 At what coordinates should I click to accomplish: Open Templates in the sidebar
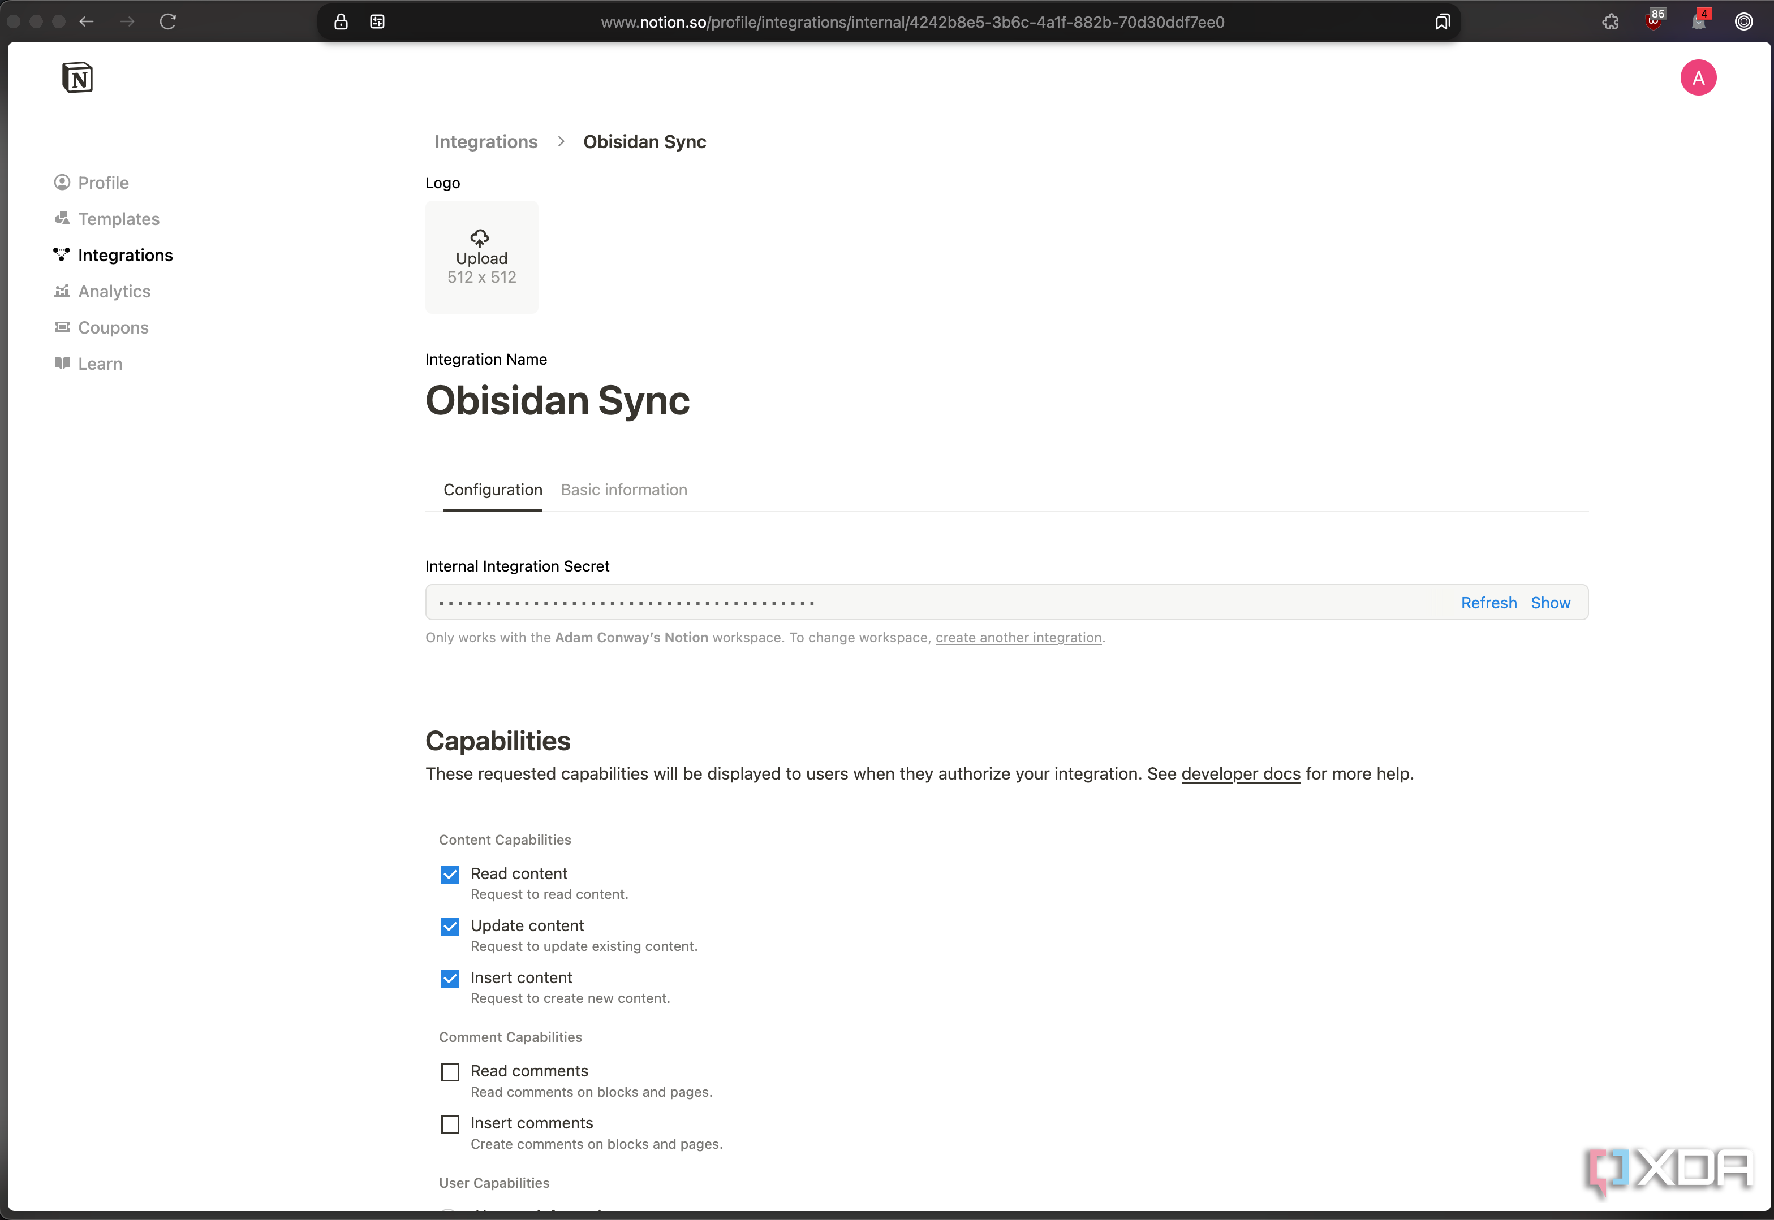(106, 219)
